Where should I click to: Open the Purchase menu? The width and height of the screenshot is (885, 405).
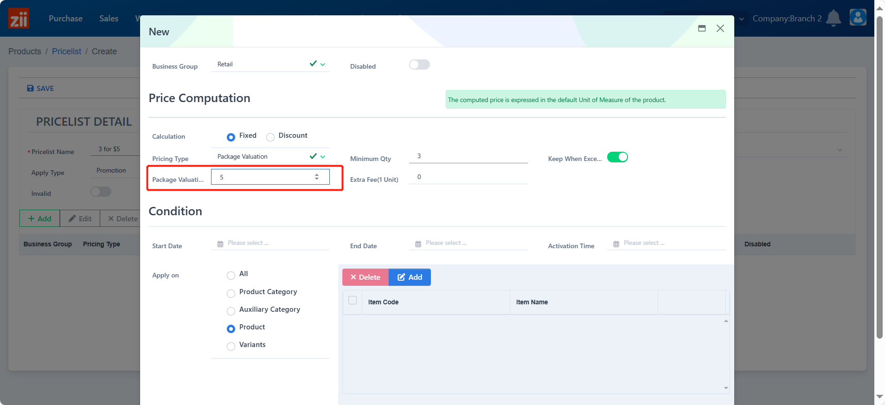65,19
